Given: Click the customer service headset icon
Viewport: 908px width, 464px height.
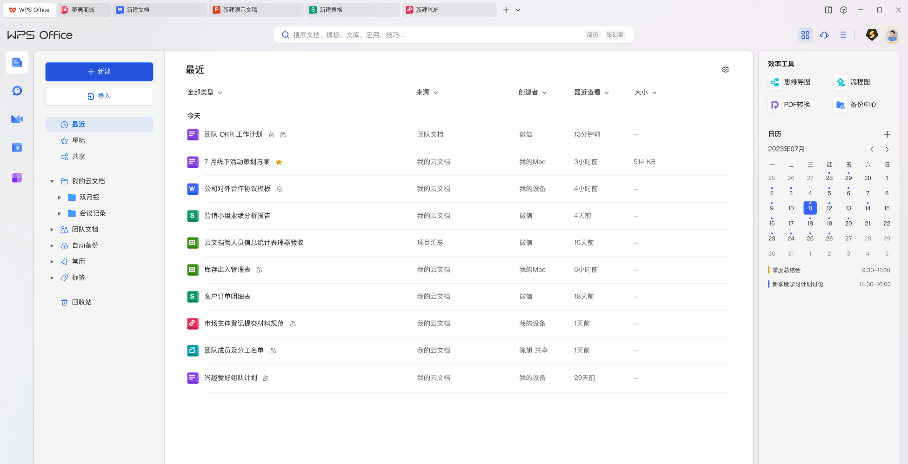Looking at the screenshot, I should pyautogui.click(x=824, y=35).
